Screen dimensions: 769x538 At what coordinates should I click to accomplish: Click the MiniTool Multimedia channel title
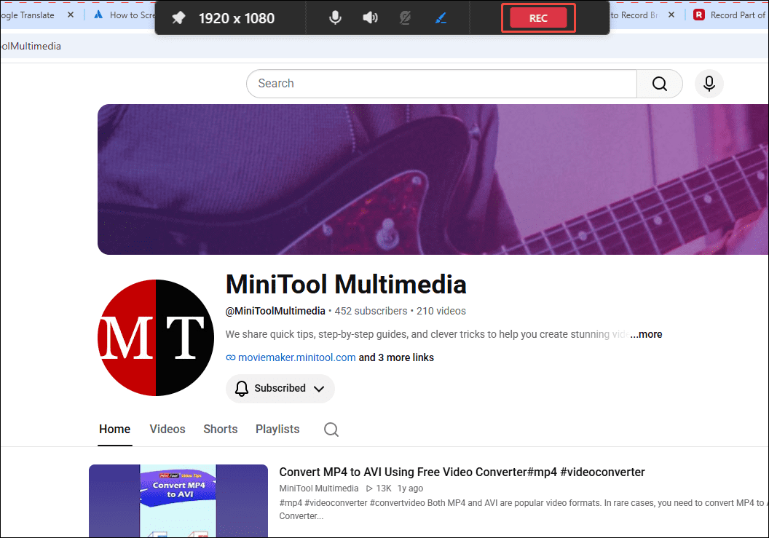[x=346, y=285]
